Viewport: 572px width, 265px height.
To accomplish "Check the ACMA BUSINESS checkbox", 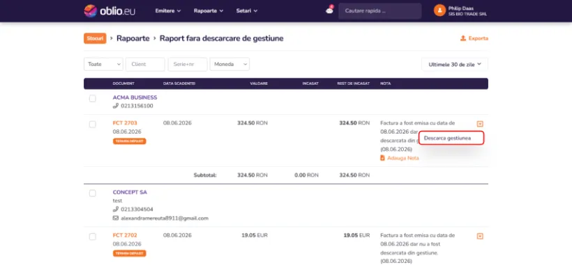I will click(93, 99).
